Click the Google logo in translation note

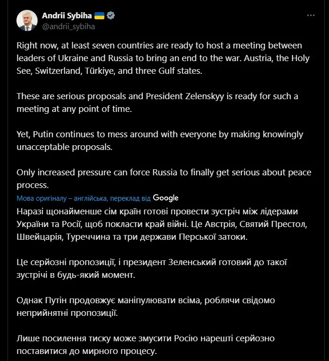[165, 198]
